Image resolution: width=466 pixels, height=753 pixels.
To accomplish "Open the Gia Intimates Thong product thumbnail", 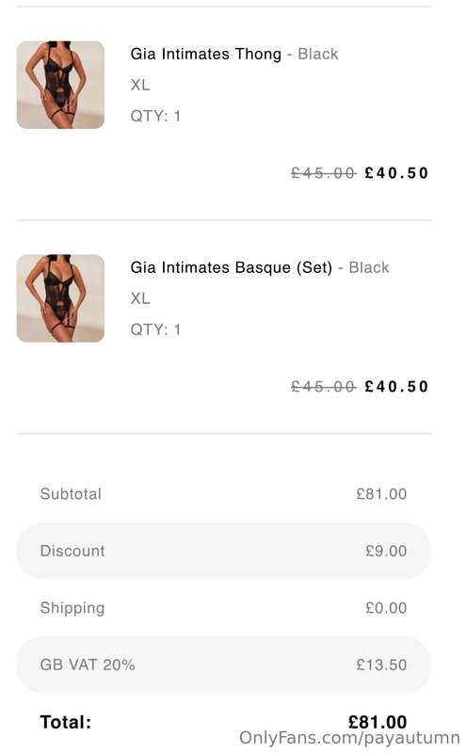I will pos(60,85).
